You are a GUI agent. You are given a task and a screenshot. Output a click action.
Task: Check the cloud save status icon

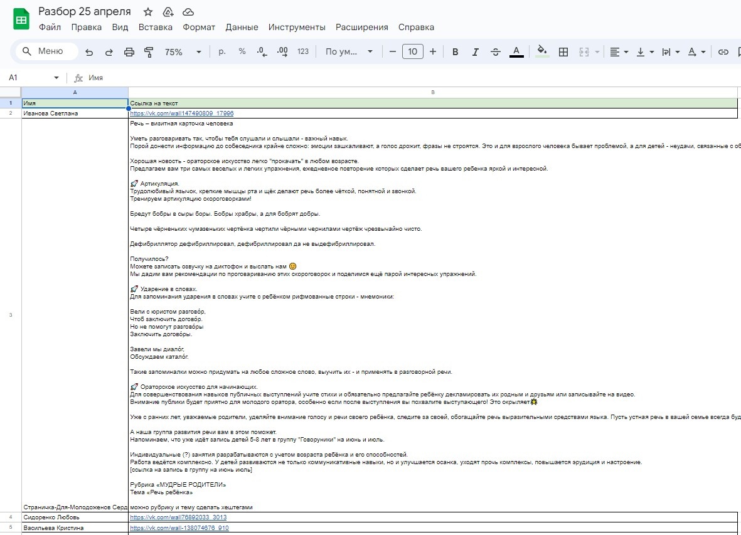[x=188, y=12]
